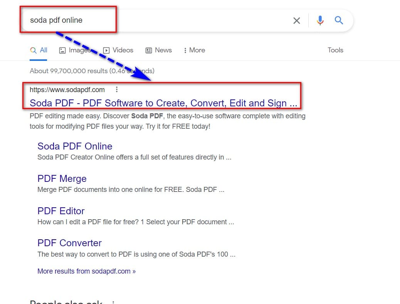This screenshot has width=400, height=304.
Task: Open the PDF Merge sitelink
Action: point(62,178)
